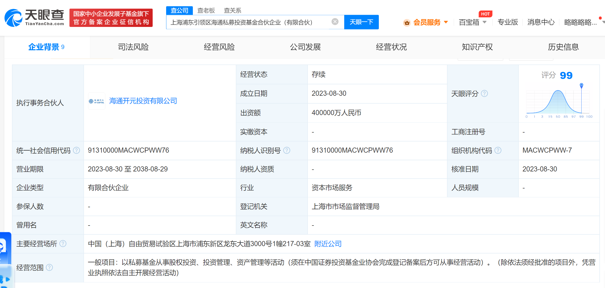Switch to the 查公司 search tab
The width and height of the screenshot is (605, 288).
(x=179, y=10)
